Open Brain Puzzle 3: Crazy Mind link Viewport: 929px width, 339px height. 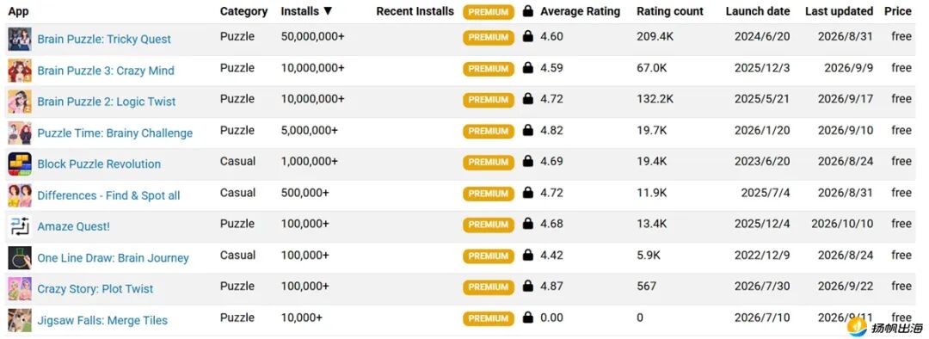point(106,71)
